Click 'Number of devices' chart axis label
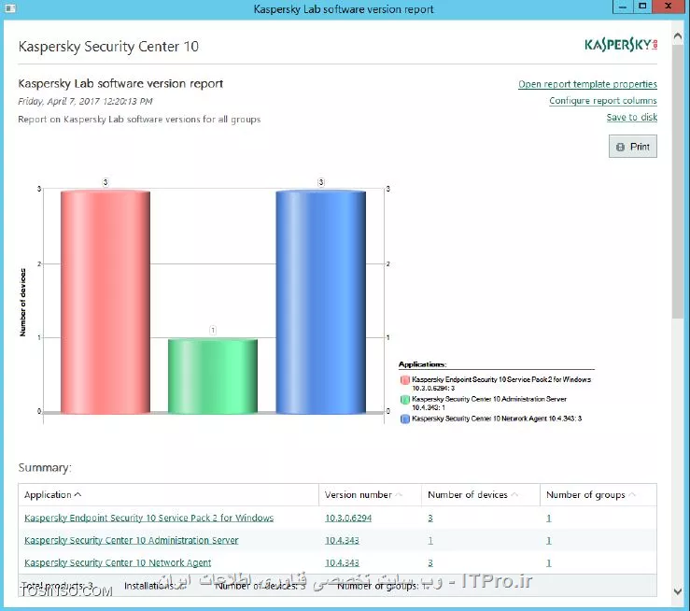Viewport: 690px width, 611px height. point(23,303)
